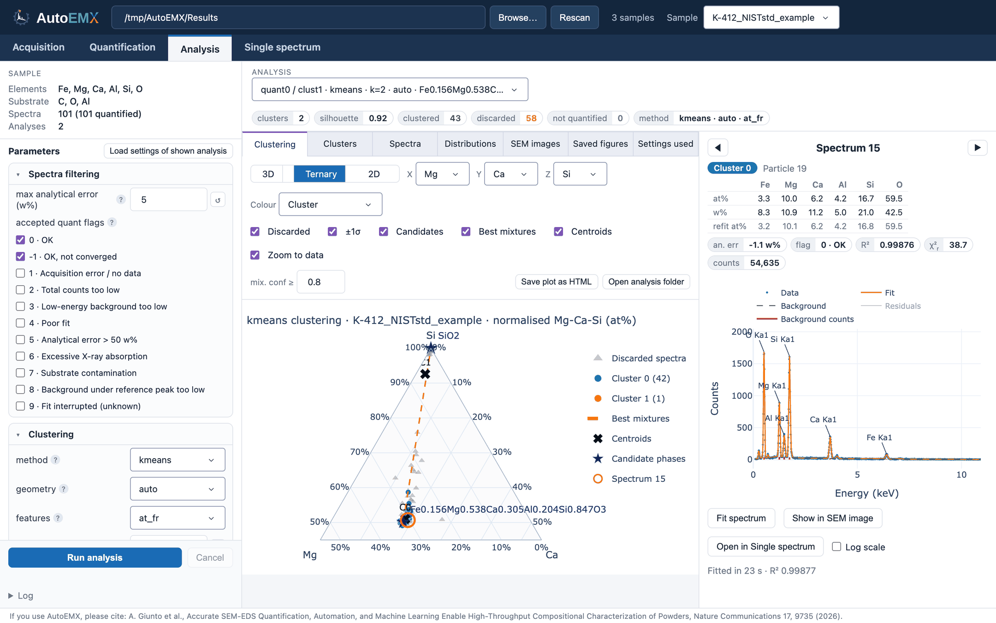Enable Log scale checkbox
This screenshot has height=623, width=996.
point(836,547)
